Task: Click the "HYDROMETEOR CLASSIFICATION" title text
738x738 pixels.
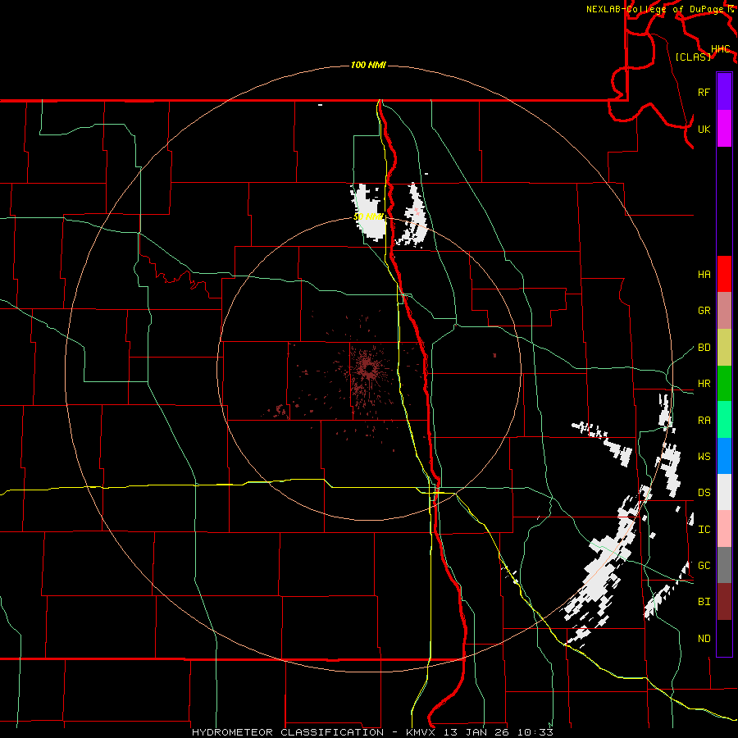Action: 288,732
